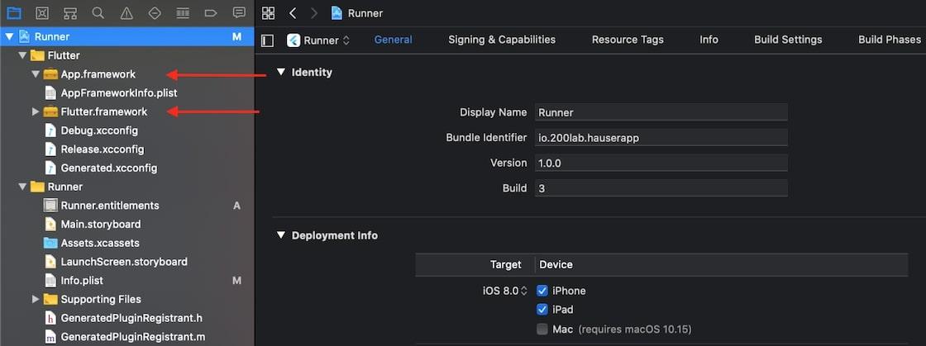The image size is (926, 346).
Task: Open the Build Settings tab
Action: [x=788, y=40]
